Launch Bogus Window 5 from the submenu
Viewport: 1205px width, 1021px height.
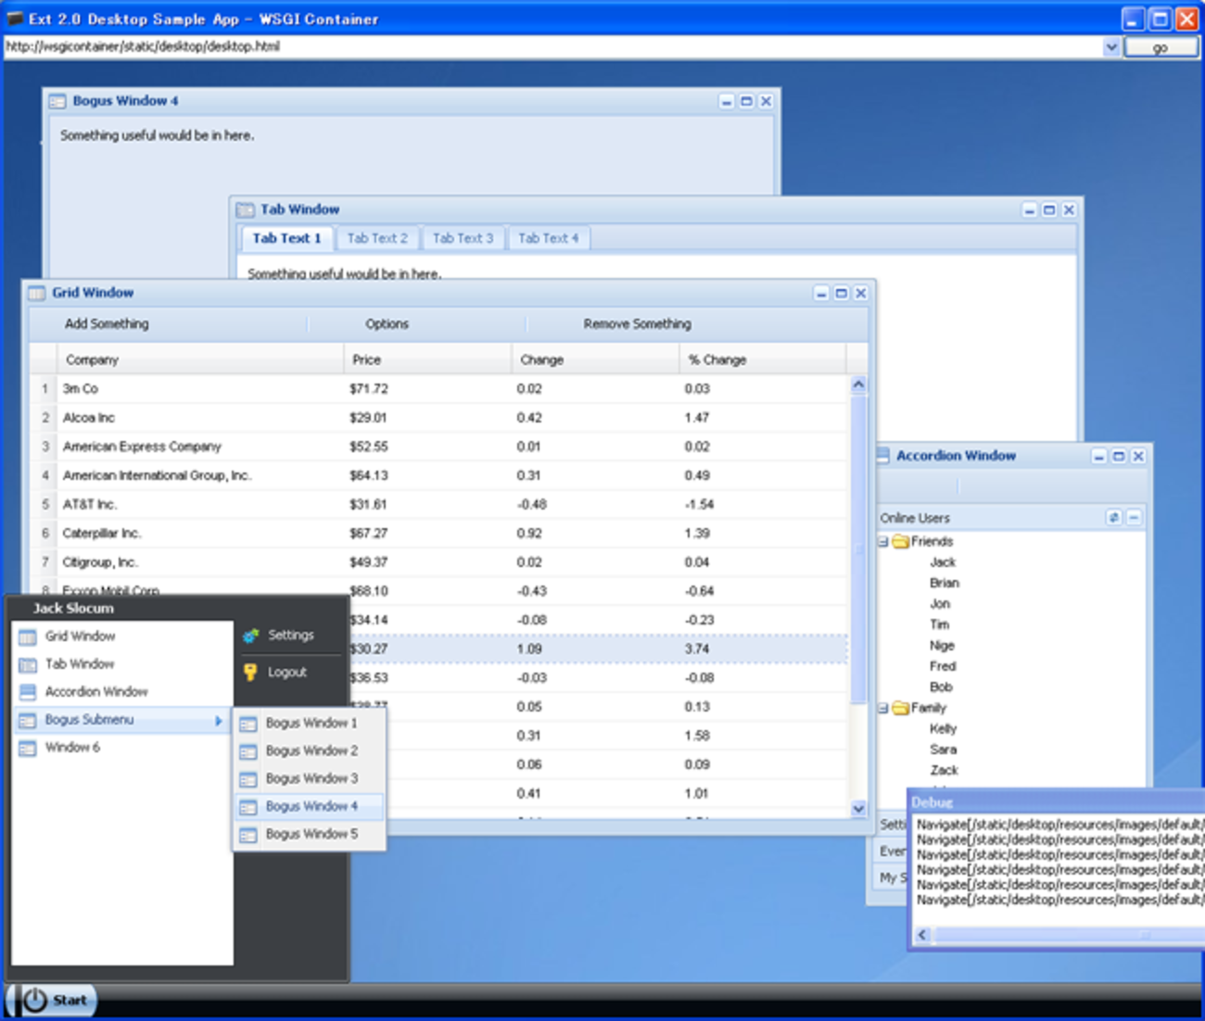[x=311, y=835]
